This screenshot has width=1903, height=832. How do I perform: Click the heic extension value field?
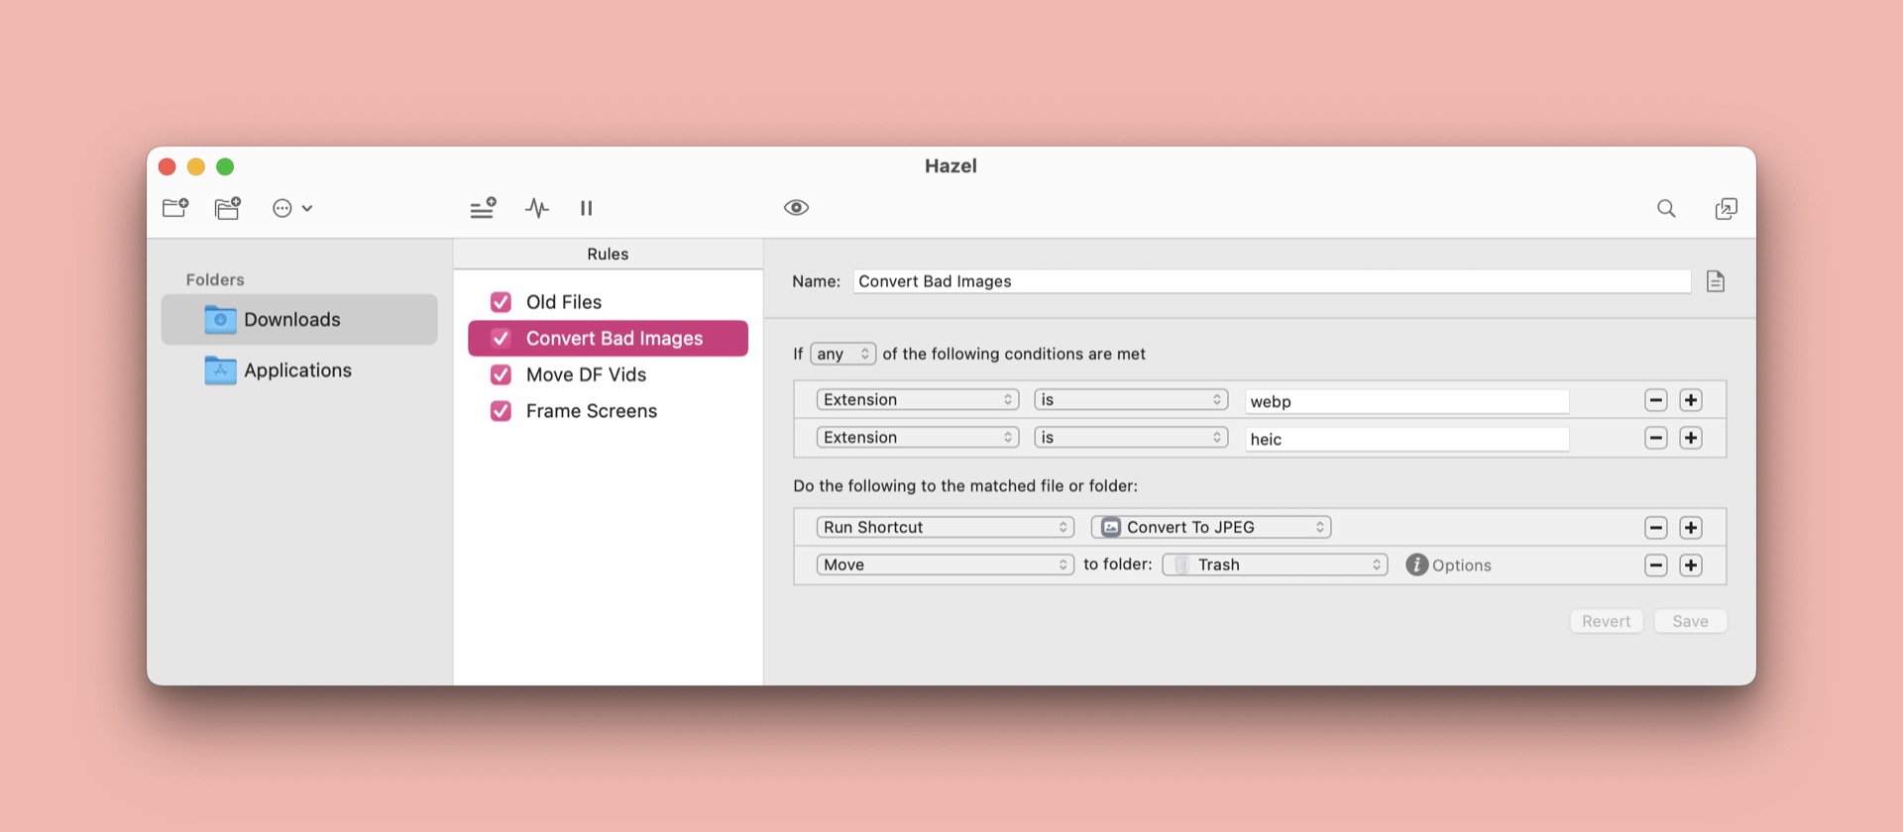pyautogui.click(x=1406, y=439)
